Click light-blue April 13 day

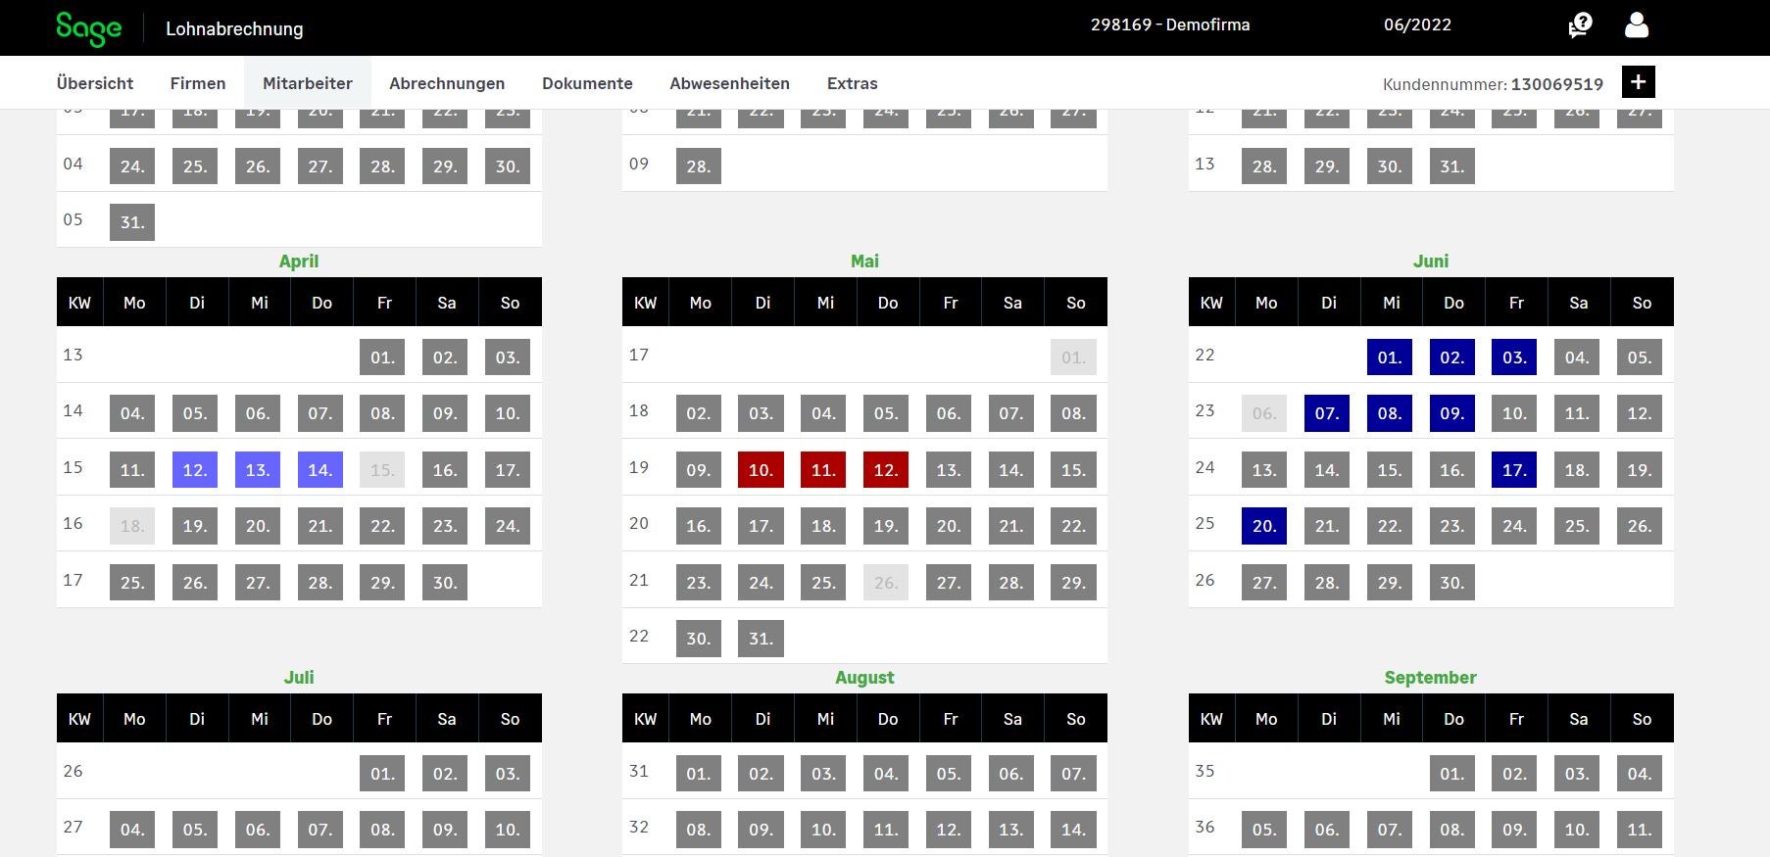point(258,470)
